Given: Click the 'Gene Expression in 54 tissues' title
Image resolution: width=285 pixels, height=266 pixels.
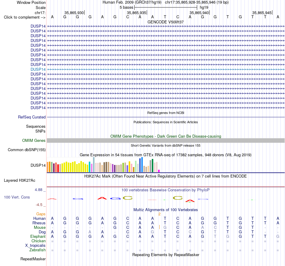Looking at the screenshot, I should pyautogui.click(x=166, y=155).
